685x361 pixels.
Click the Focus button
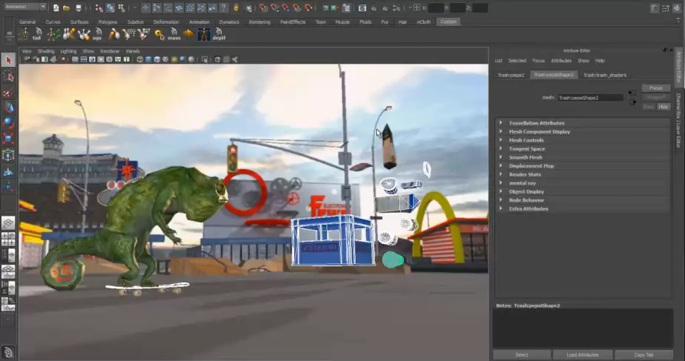656,88
